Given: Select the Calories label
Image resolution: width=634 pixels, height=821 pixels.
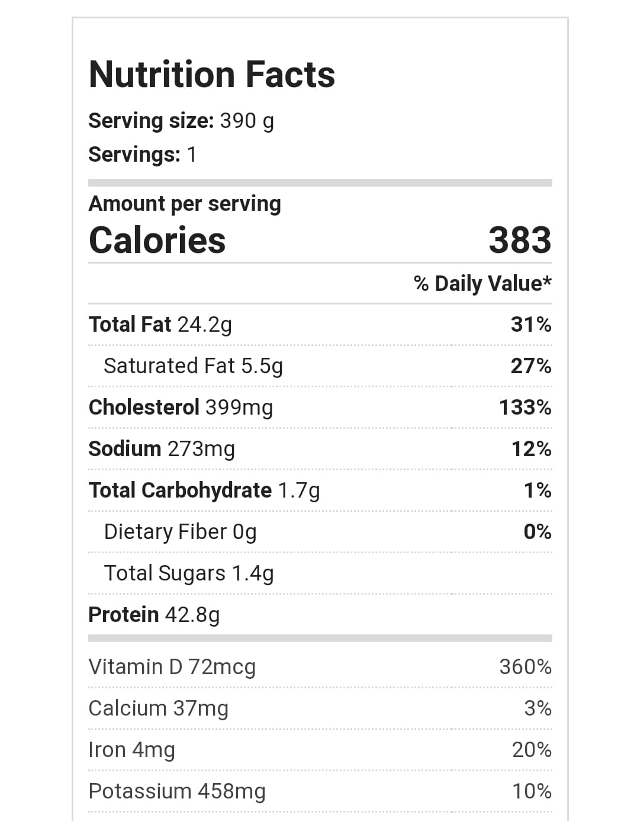Looking at the screenshot, I should coord(157,240).
